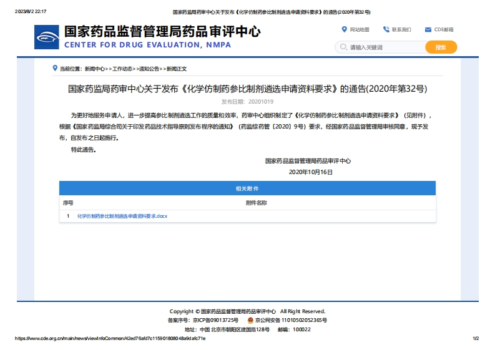Click the breadcrumb location pin icon

point(55,68)
